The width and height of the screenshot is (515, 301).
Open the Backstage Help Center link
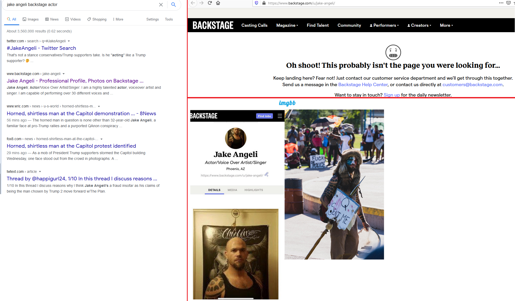tap(363, 85)
